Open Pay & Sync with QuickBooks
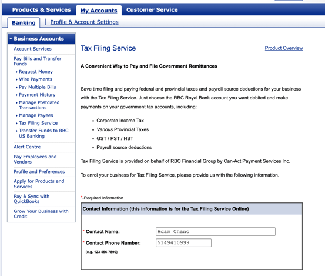The height and width of the screenshot is (276, 325). pyautogui.click(x=32, y=199)
